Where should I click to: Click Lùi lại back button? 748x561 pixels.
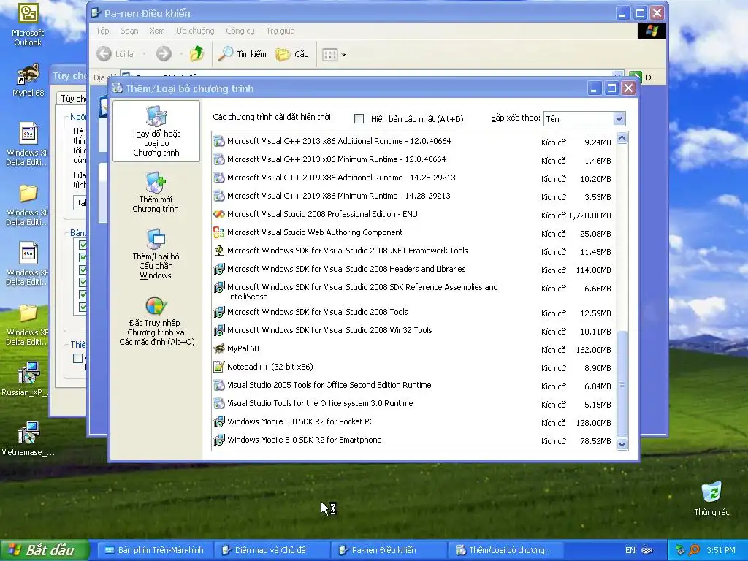pos(116,54)
